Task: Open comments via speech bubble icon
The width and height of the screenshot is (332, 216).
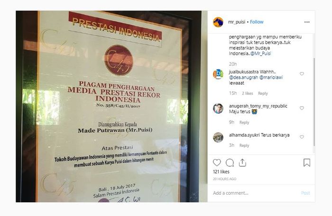Action: 230,162
